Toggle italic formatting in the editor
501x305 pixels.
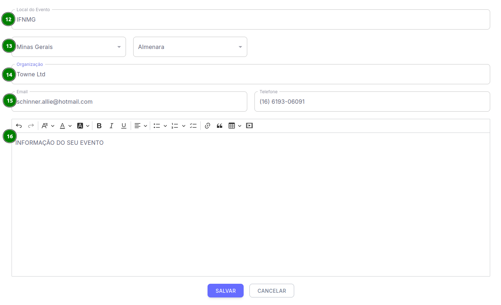(112, 126)
